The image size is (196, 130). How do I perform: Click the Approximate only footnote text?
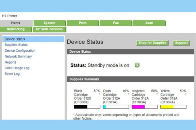point(126,116)
